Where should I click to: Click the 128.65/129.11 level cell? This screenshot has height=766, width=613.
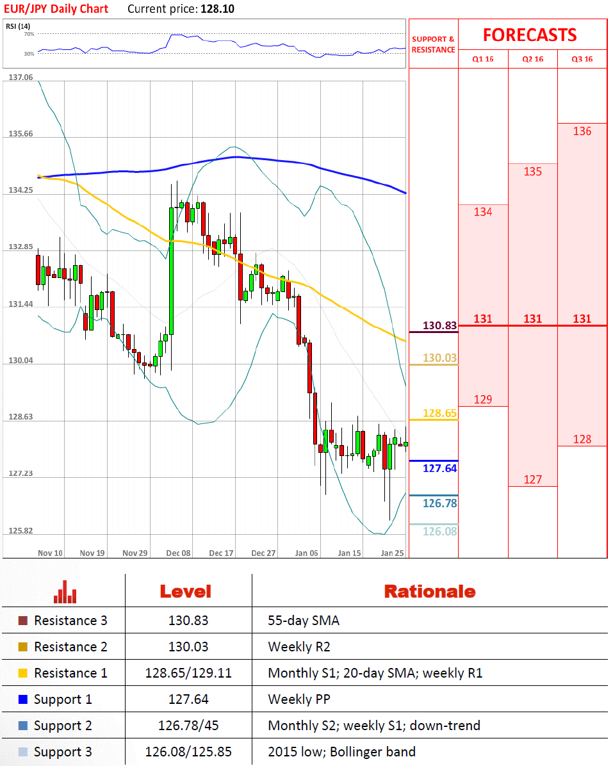click(188, 673)
